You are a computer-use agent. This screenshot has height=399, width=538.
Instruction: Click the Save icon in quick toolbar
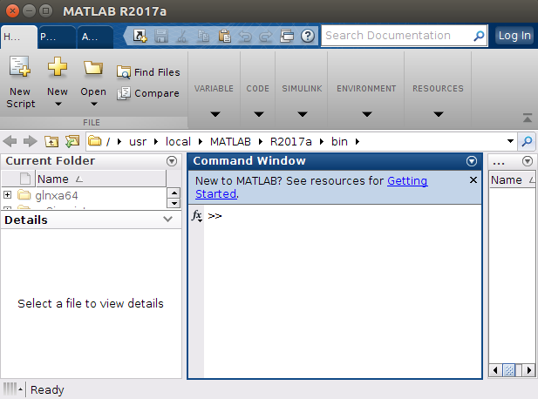(x=161, y=36)
